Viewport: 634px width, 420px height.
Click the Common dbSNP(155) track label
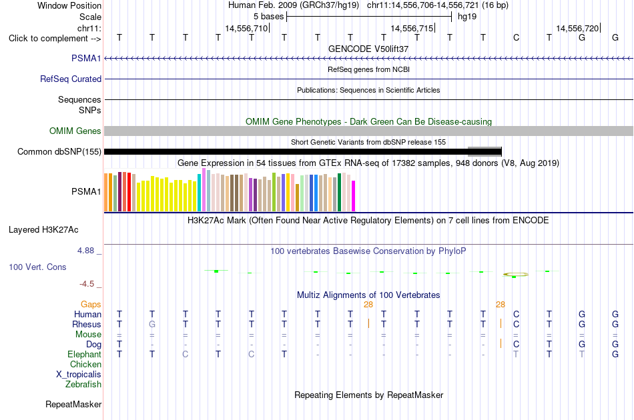(x=59, y=151)
